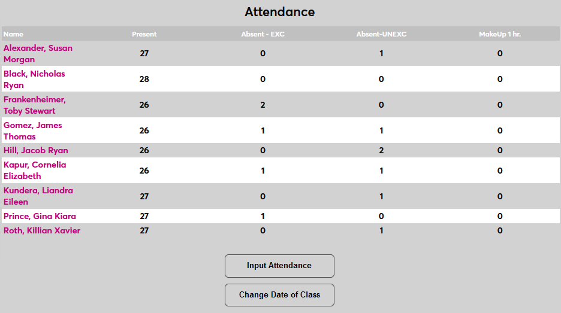
Task: Click the Change Date of Class button
Action: (279, 295)
